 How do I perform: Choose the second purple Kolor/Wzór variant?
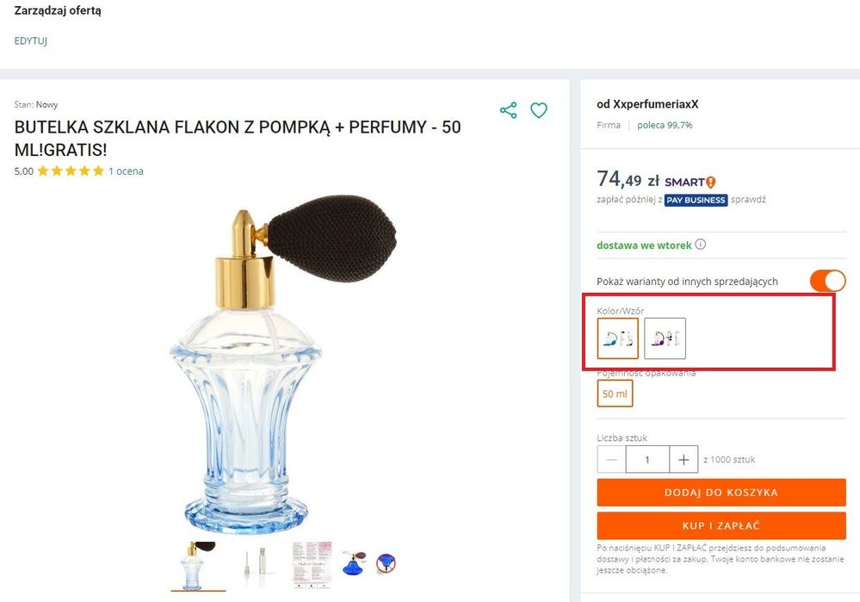pyautogui.click(x=665, y=338)
